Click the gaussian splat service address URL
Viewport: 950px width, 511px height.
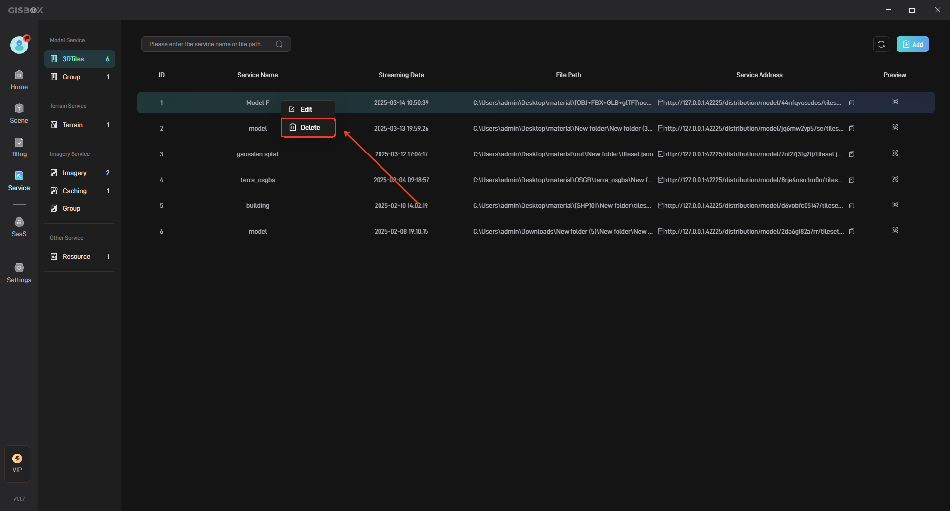(752, 154)
